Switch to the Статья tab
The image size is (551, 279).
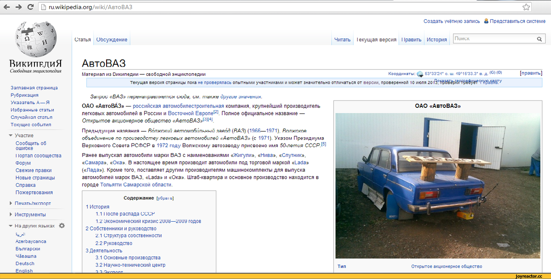click(83, 39)
